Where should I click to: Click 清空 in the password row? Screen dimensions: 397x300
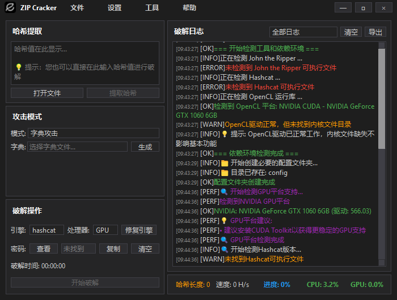pyautogui.click(x=145, y=248)
